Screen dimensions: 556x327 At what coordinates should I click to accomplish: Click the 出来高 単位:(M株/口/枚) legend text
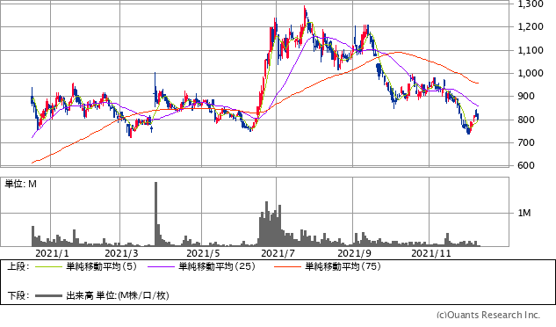click(x=118, y=295)
